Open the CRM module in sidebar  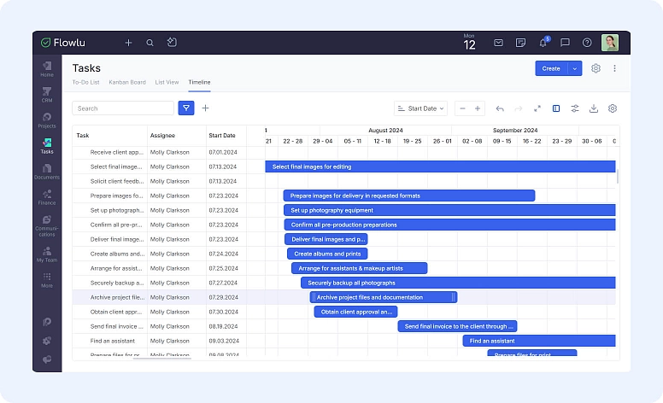[47, 94]
